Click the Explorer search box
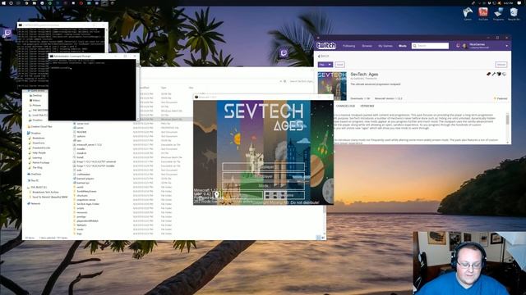 301,81
